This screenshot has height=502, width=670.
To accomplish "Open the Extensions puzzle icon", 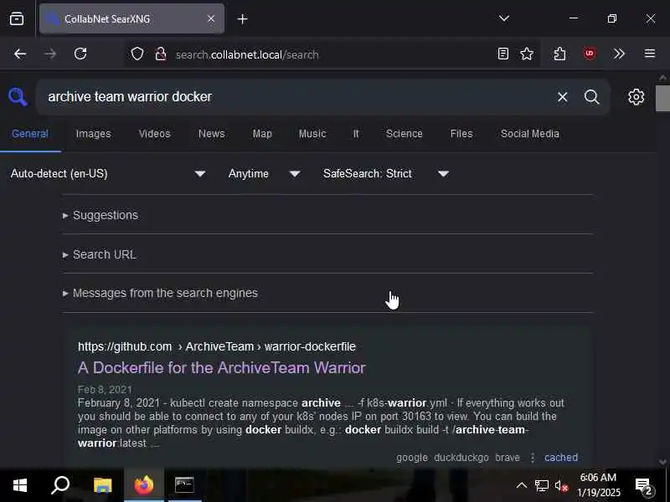I will pos(559,54).
